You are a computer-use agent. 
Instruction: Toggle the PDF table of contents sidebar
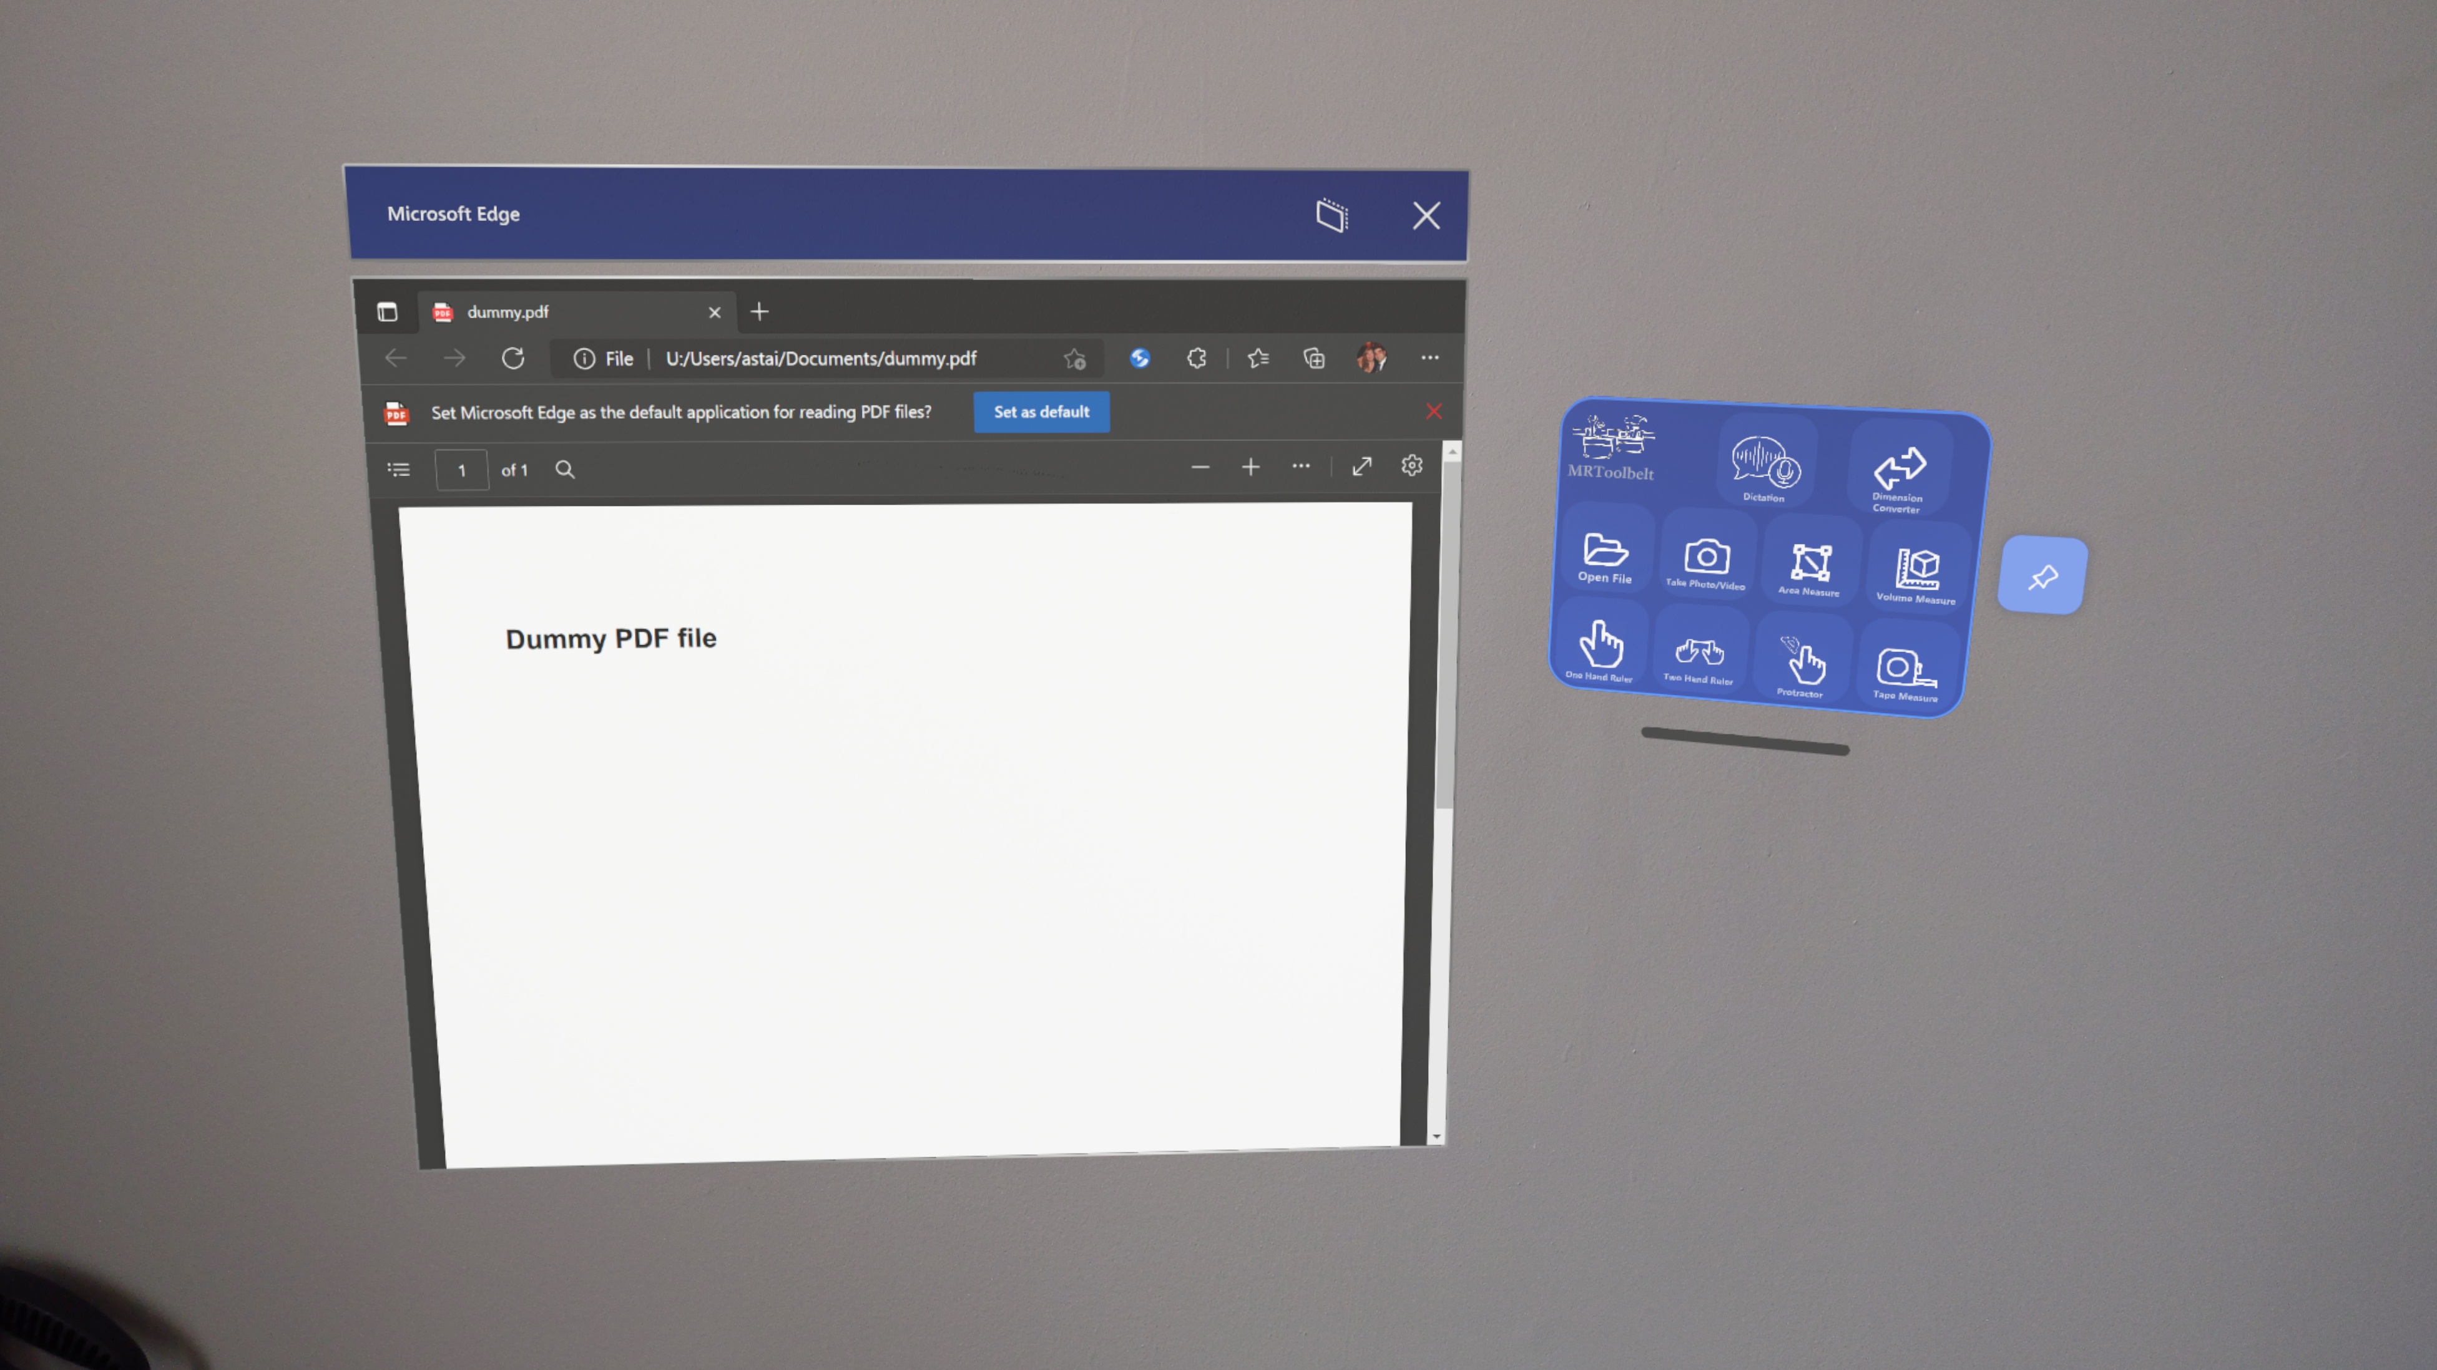point(398,470)
